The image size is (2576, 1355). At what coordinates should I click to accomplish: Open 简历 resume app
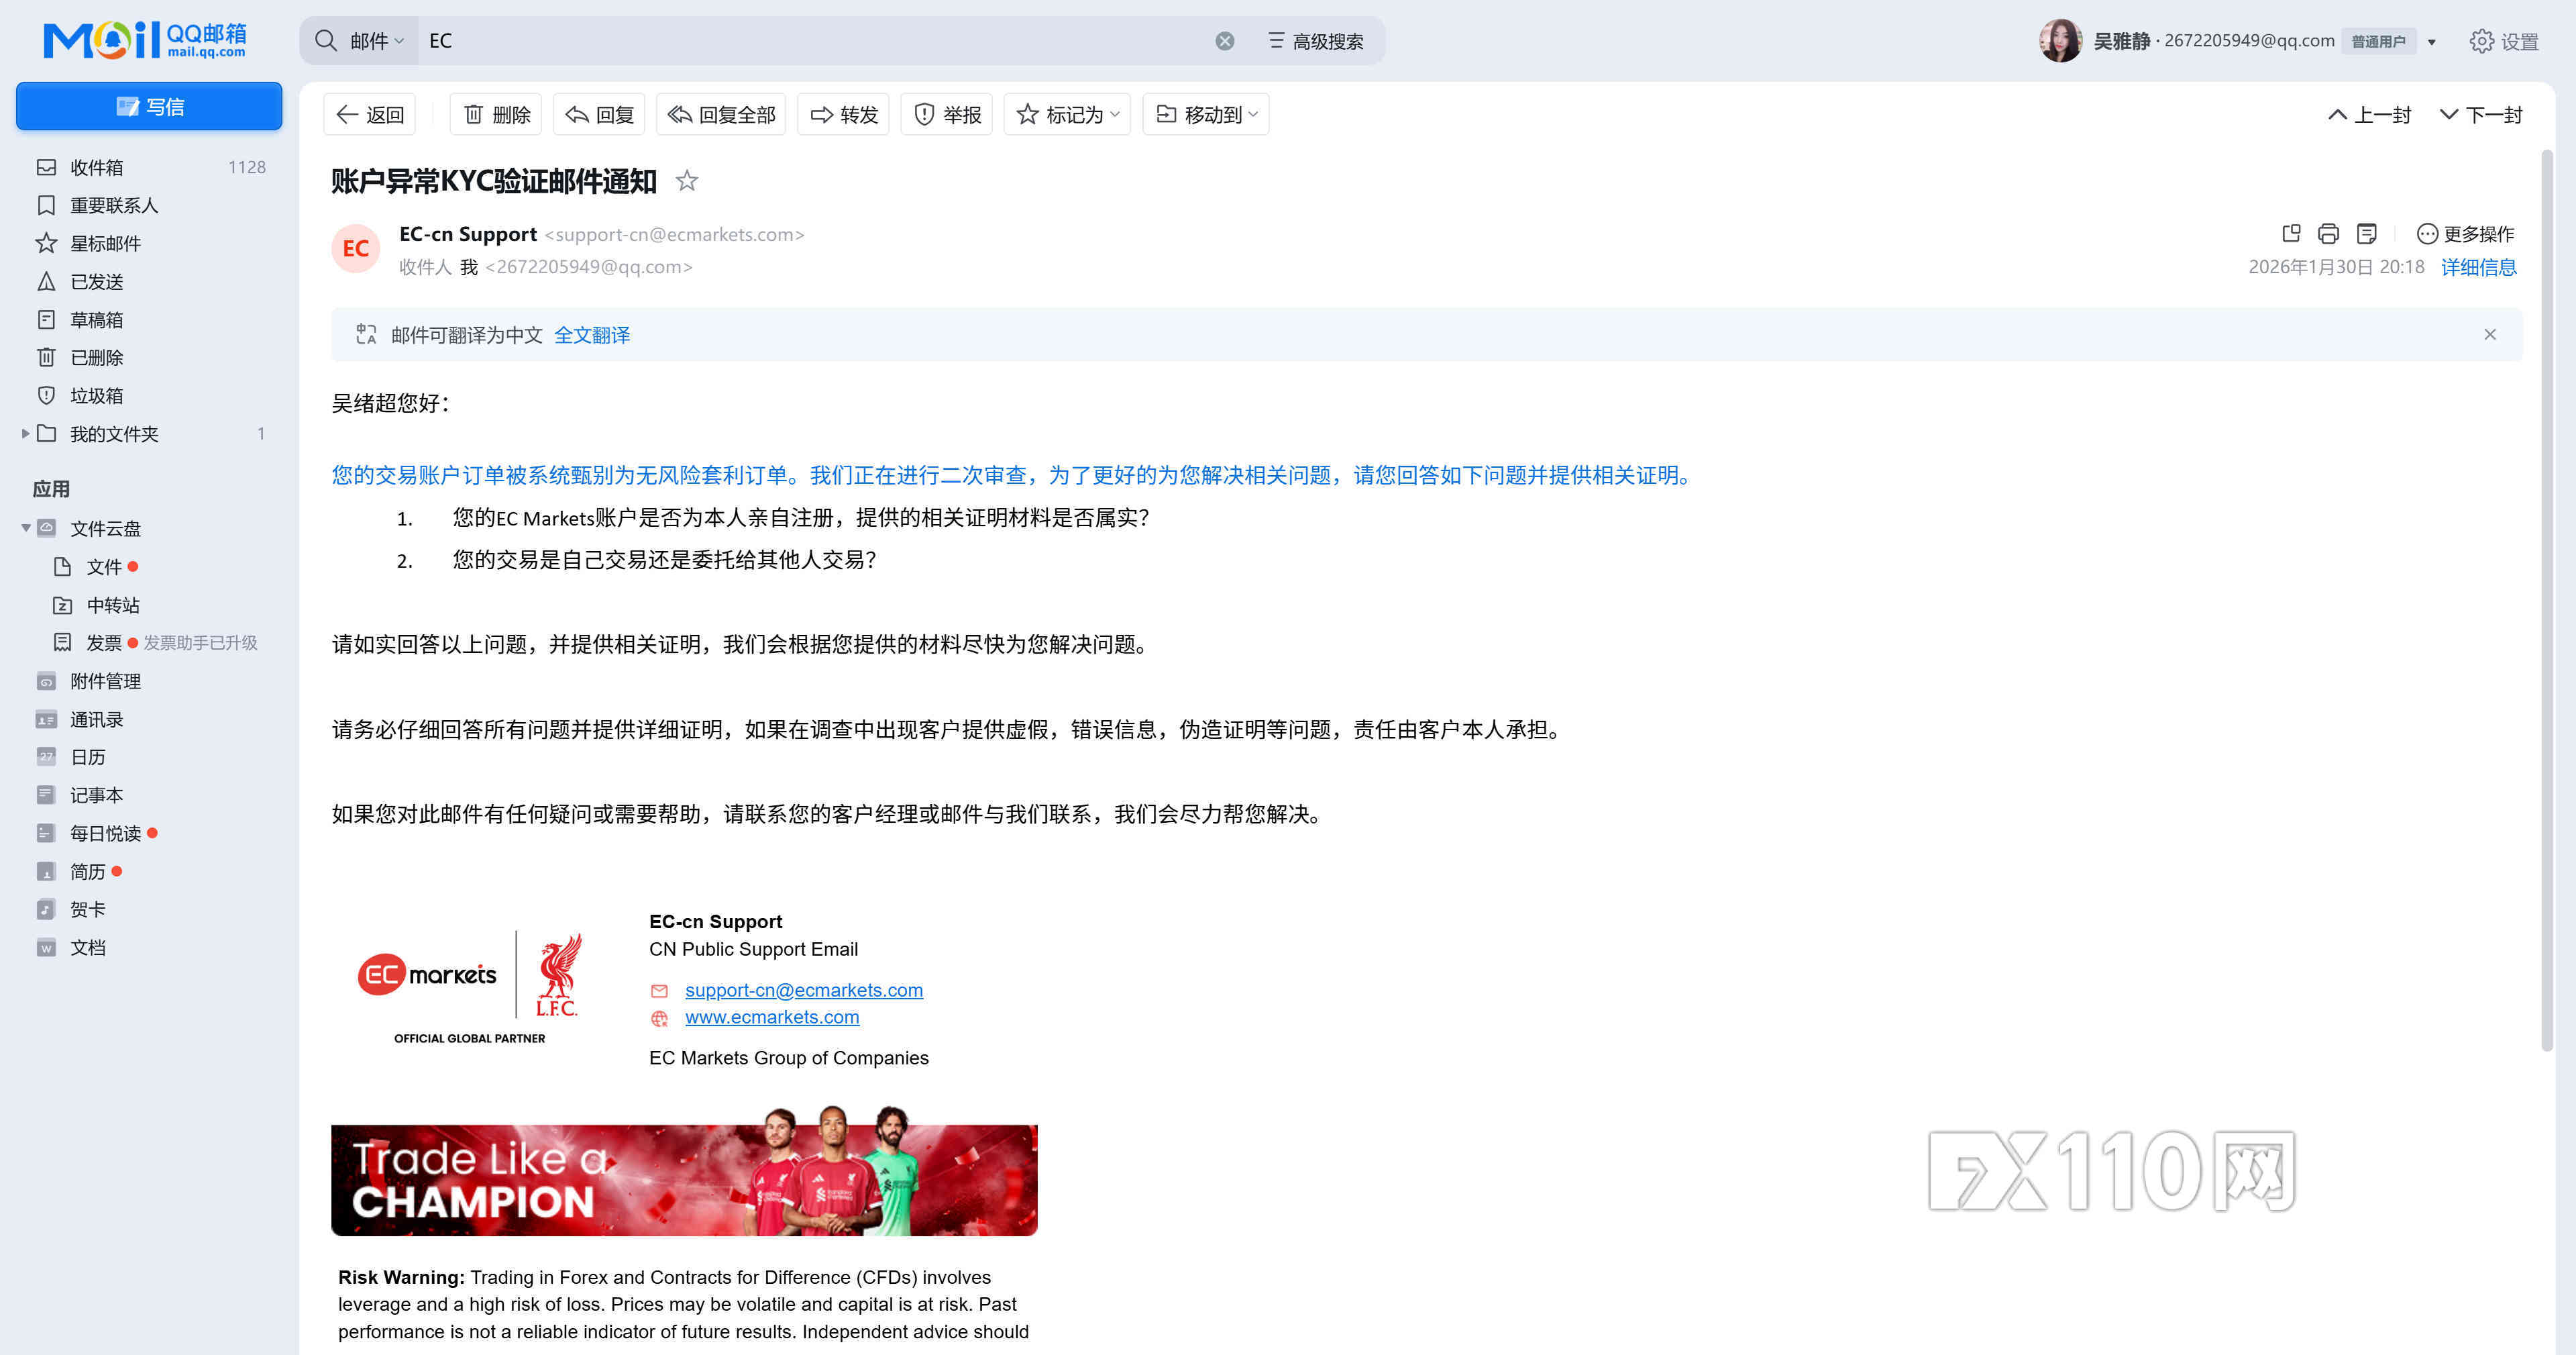pos(150,870)
